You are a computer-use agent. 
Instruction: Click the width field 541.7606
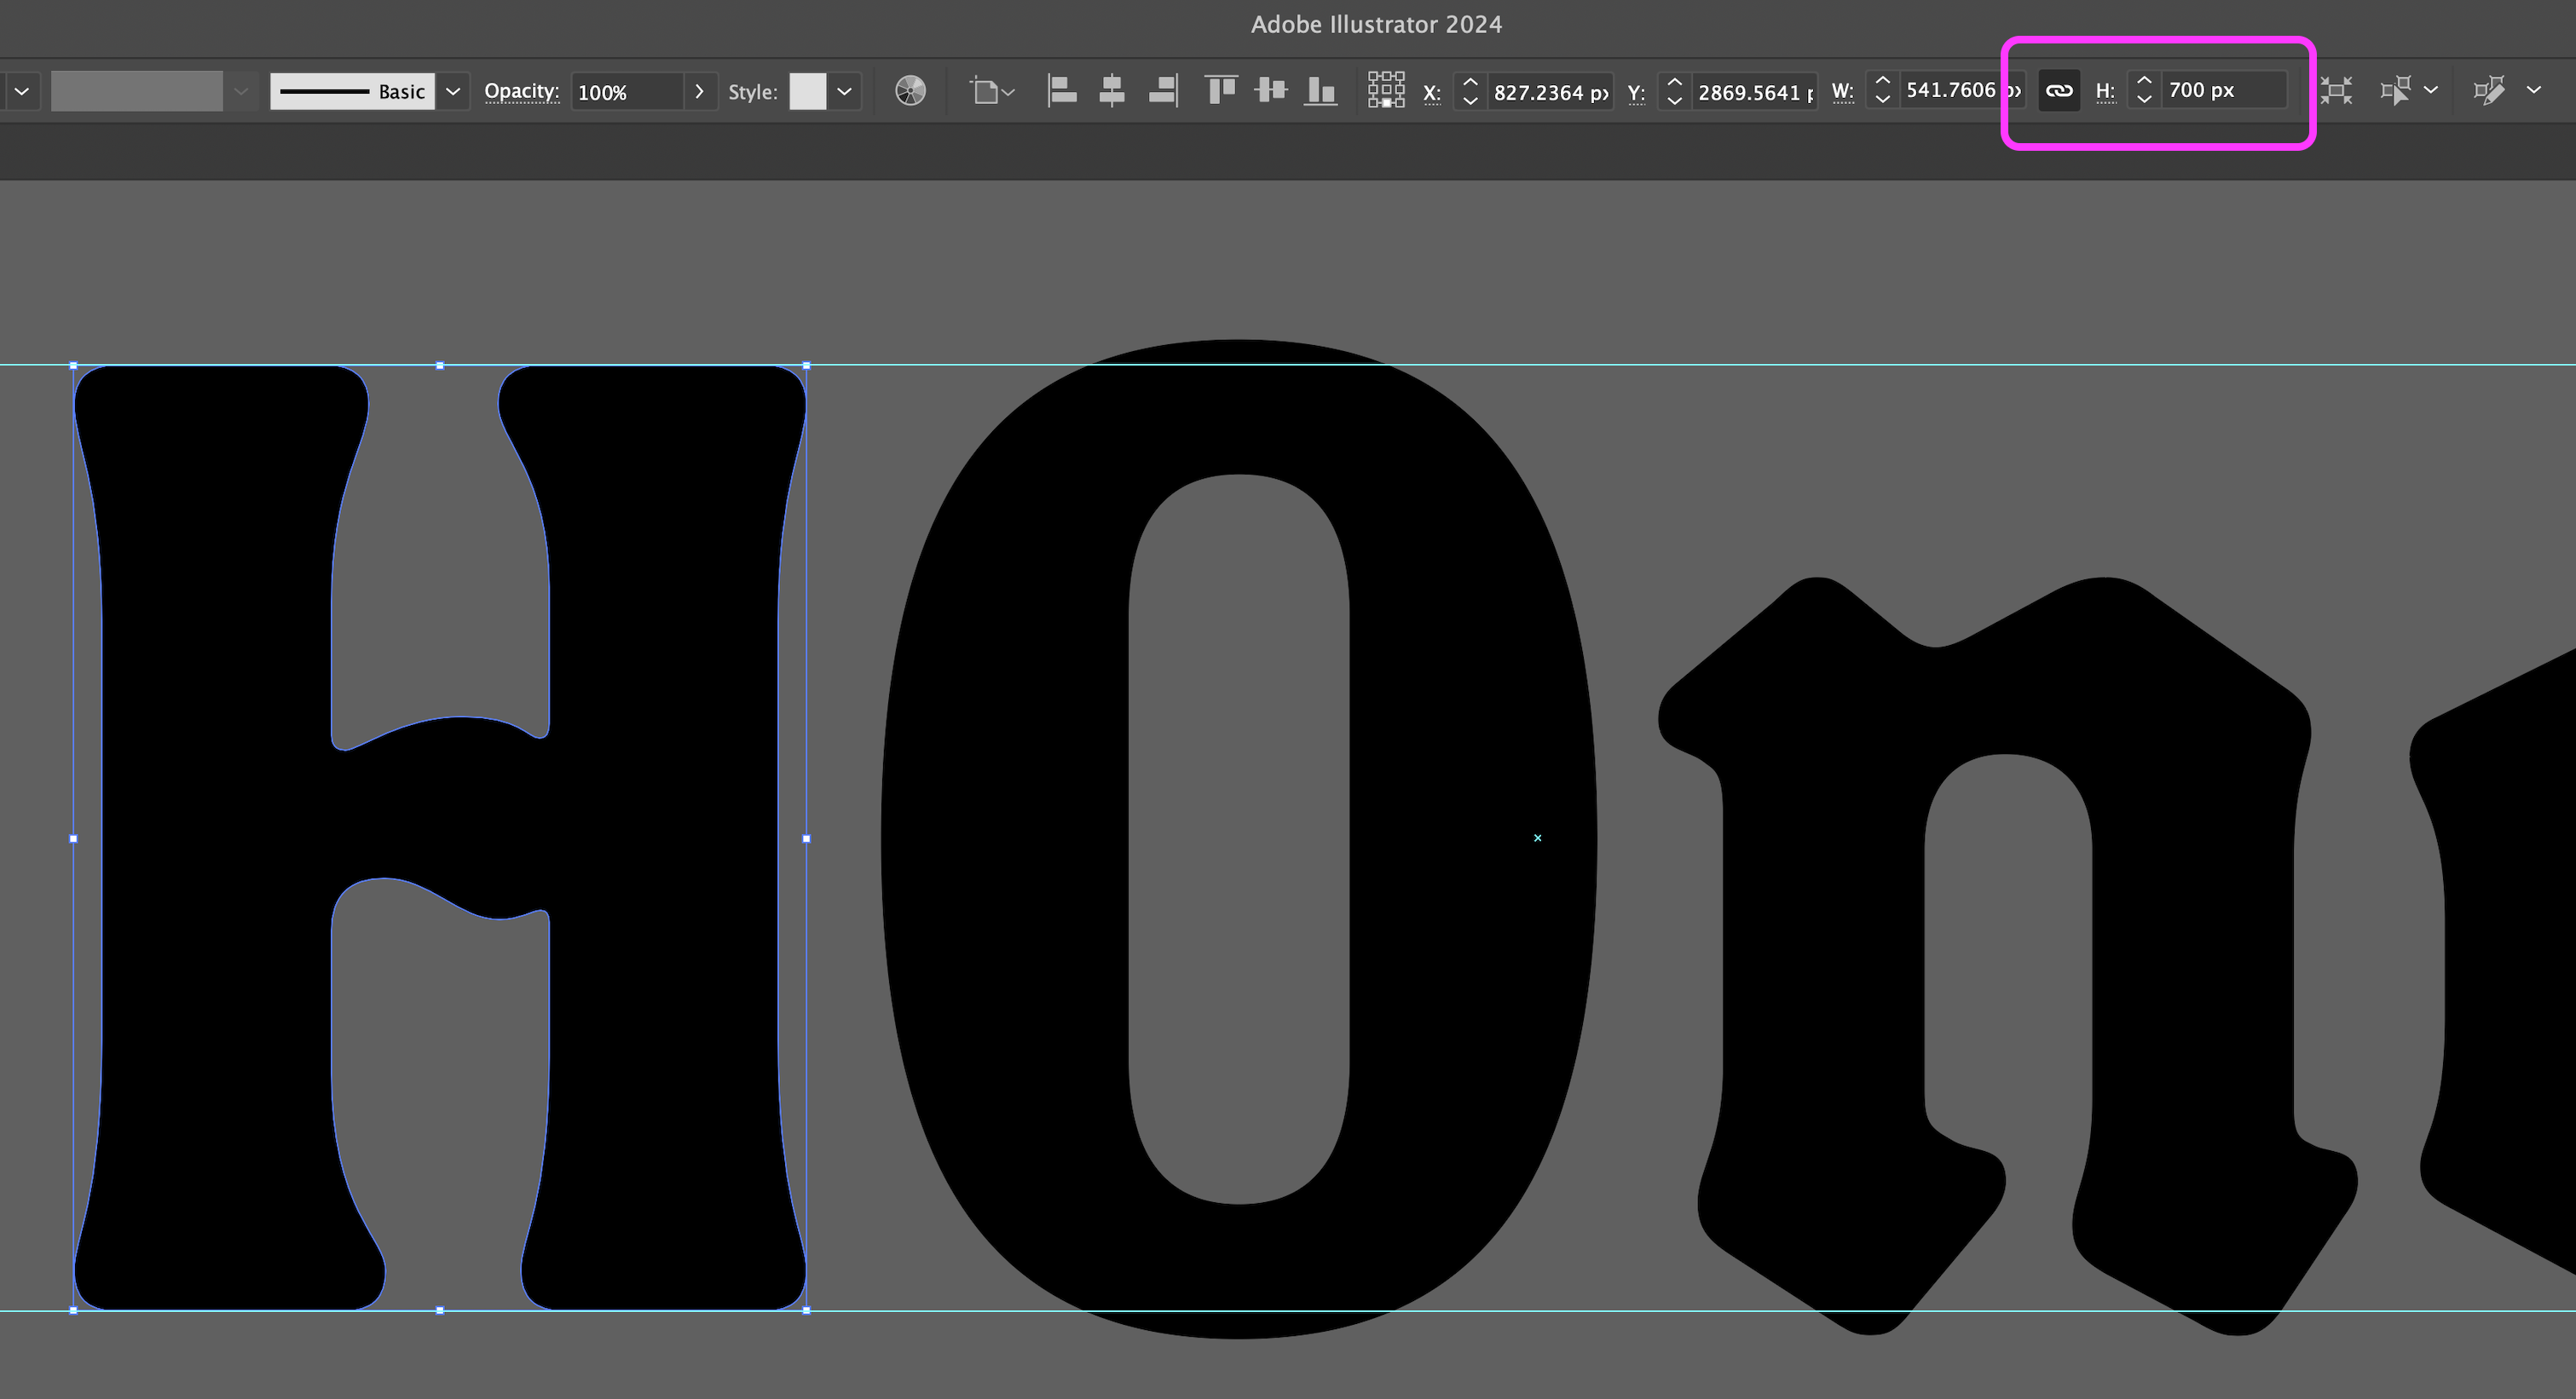tap(1962, 90)
